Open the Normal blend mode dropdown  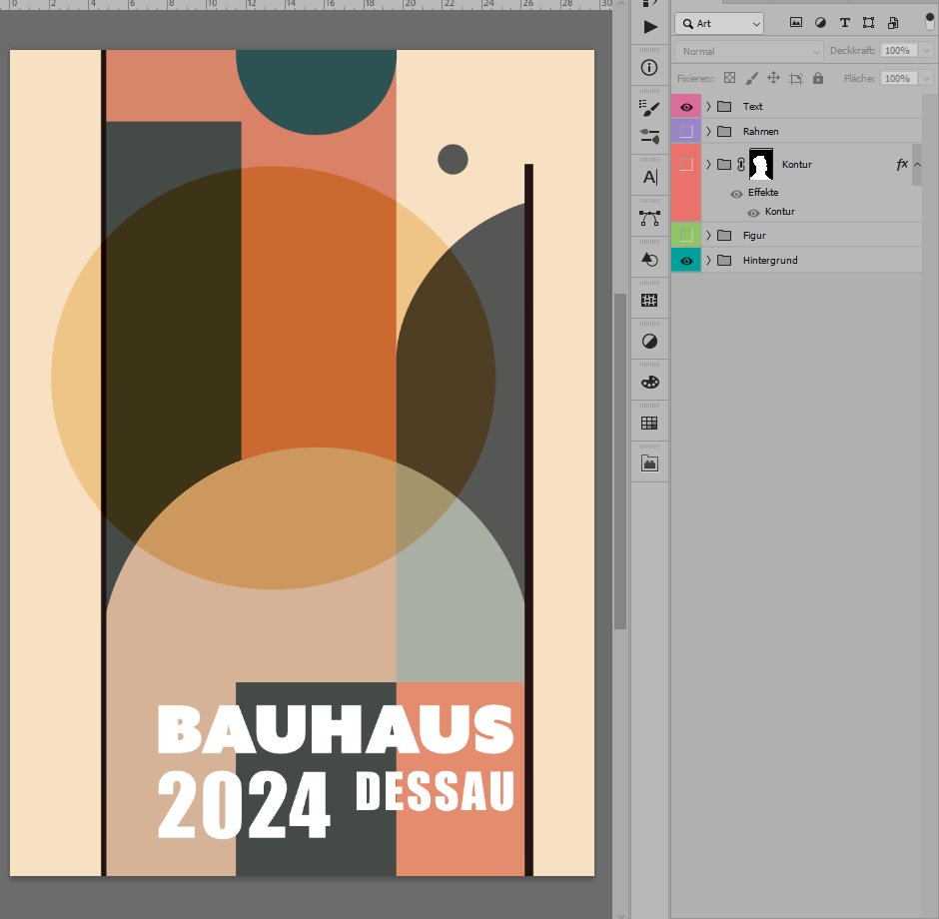748,52
